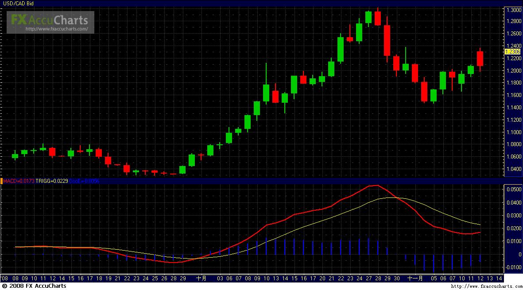Click the 19 date label on the time axis
The height and width of the screenshot is (290, 523).
click(108, 278)
